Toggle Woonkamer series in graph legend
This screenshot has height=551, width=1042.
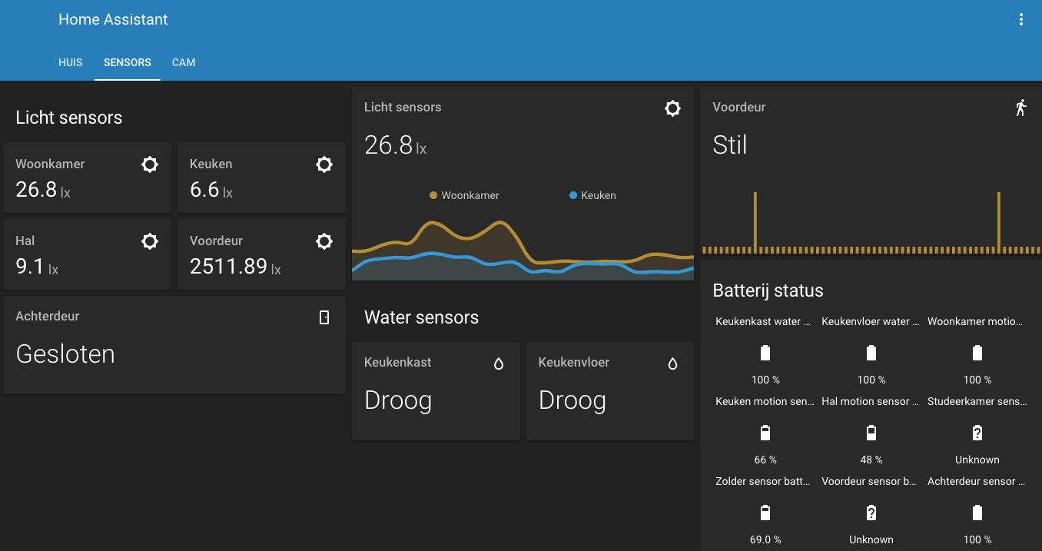pyautogui.click(x=464, y=196)
